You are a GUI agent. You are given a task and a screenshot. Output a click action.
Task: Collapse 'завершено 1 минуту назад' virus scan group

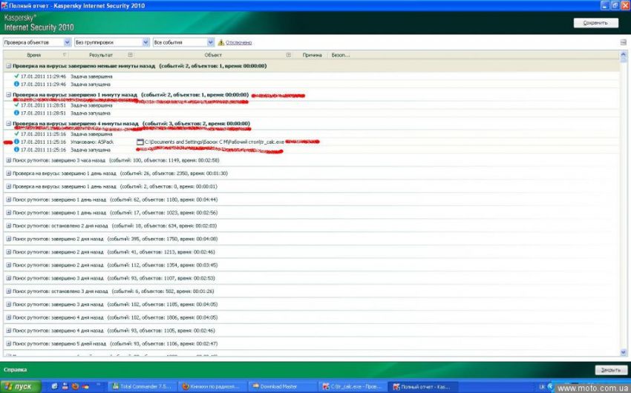[x=8, y=94]
